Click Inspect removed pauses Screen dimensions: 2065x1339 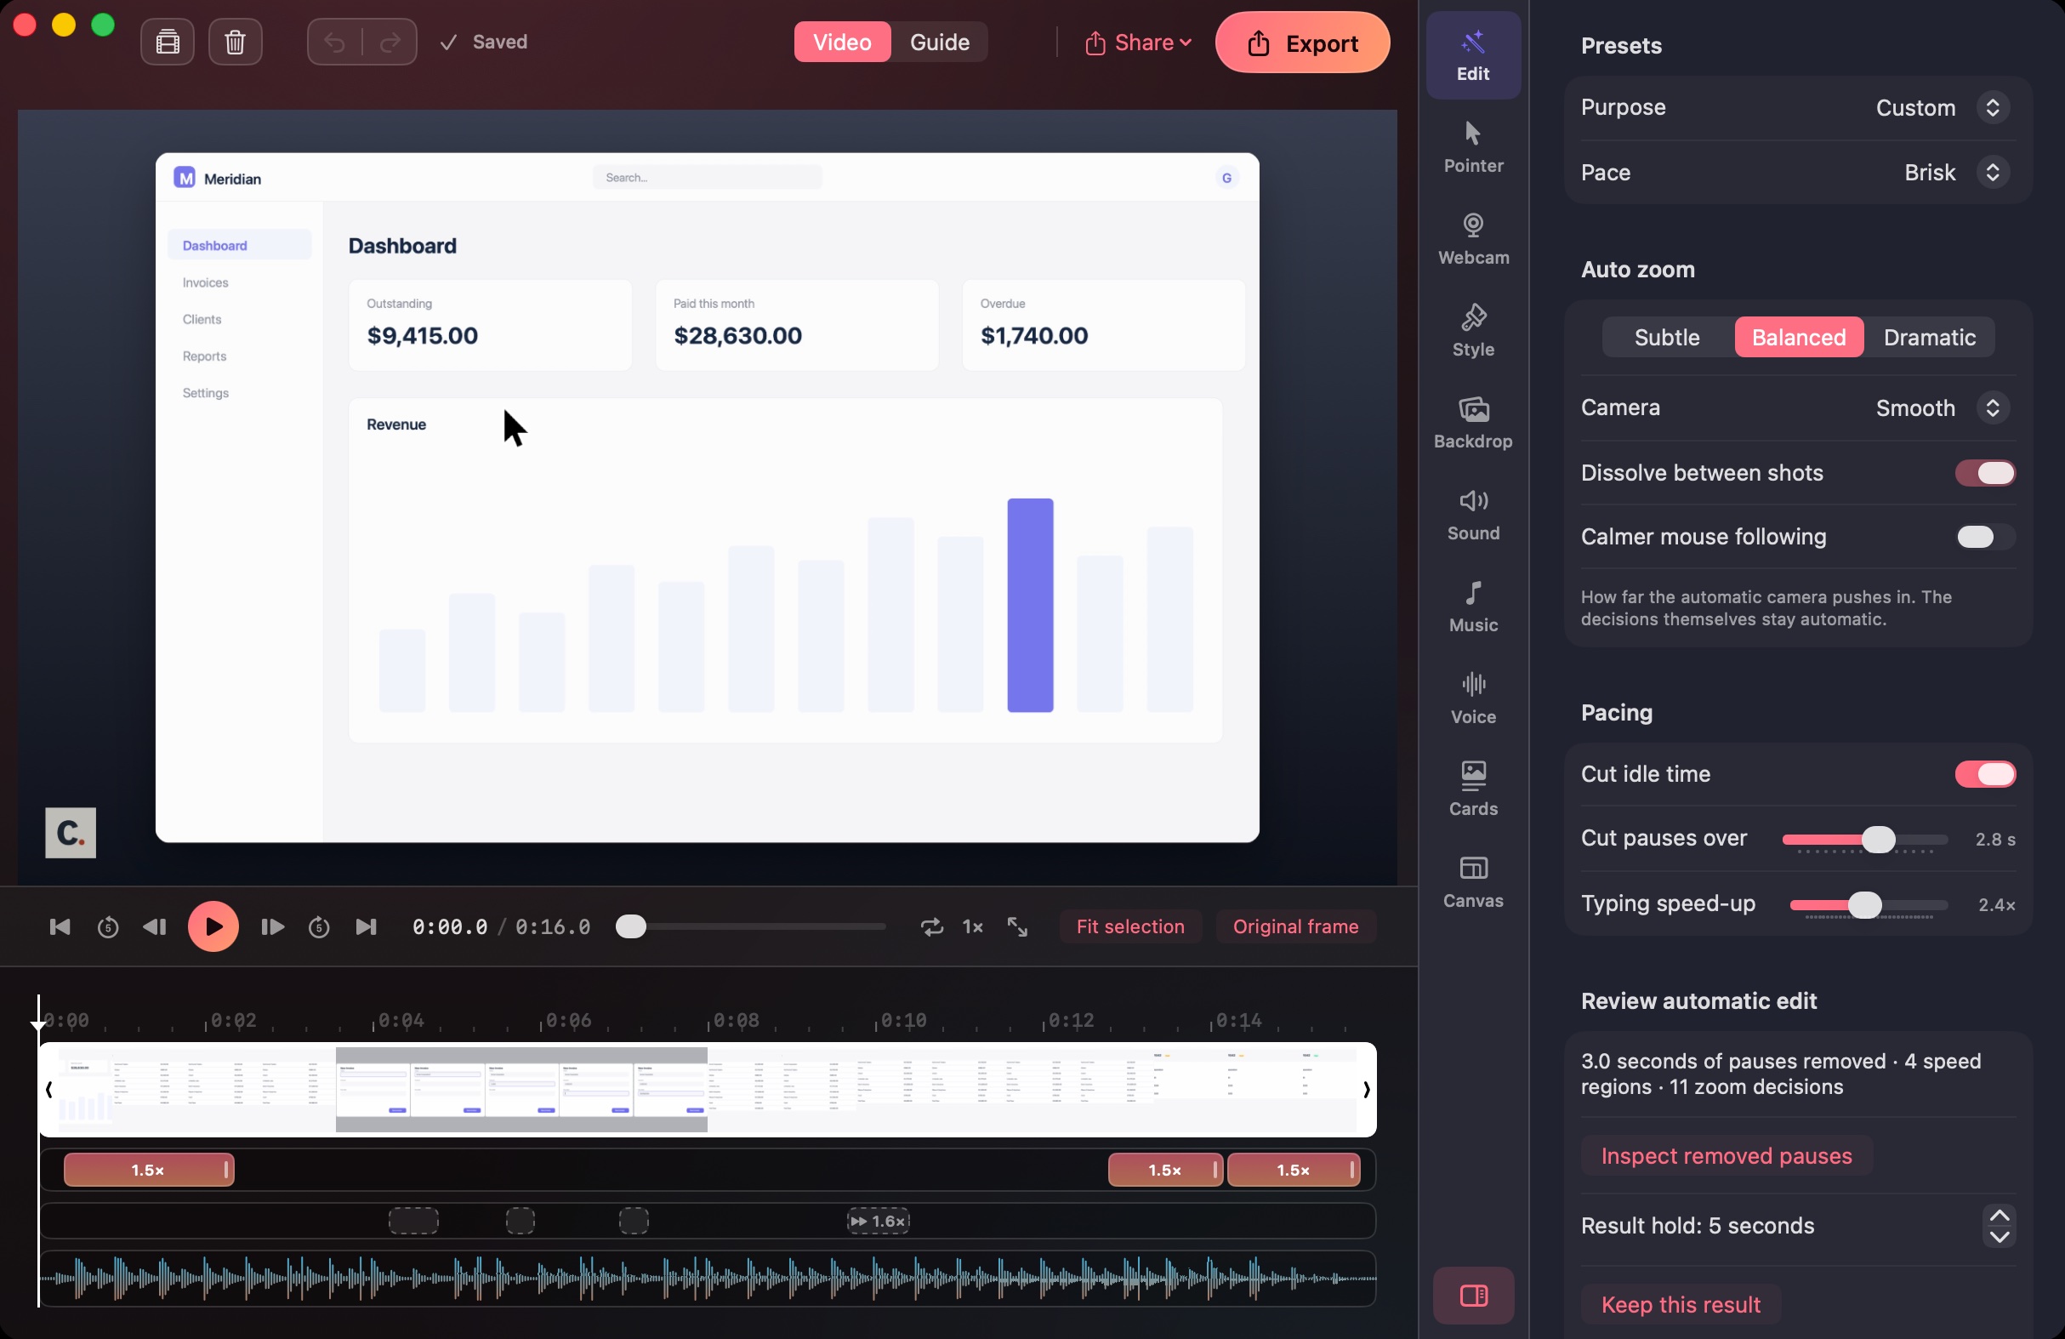click(x=1726, y=1156)
